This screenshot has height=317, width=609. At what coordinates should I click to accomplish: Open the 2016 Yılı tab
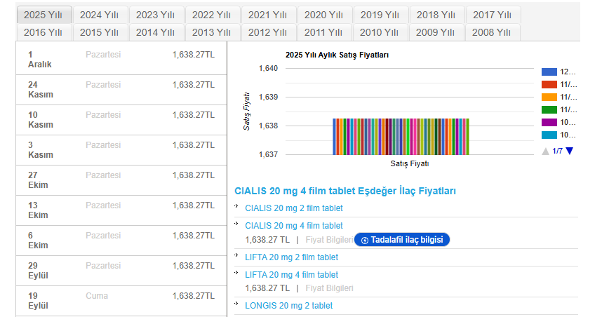44,32
